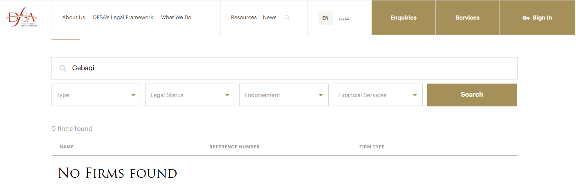
Task: Open the What We Do menu
Action: [x=176, y=18]
